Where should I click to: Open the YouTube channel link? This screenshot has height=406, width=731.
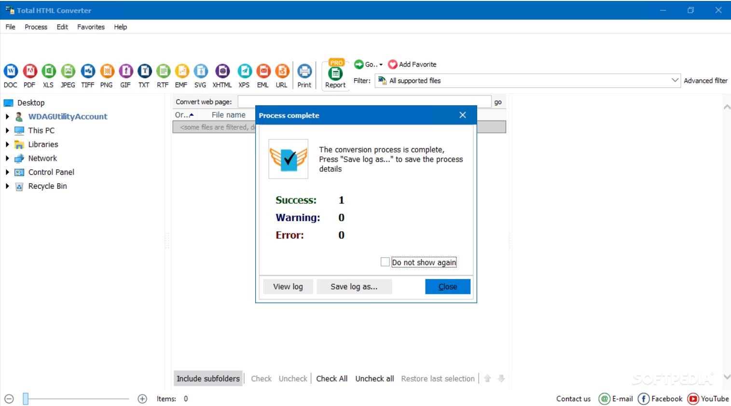[x=708, y=399]
